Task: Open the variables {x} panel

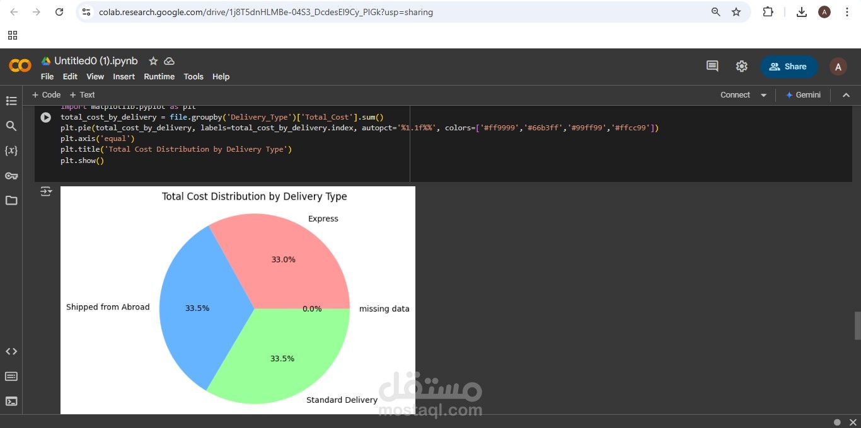Action: click(x=11, y=151)
